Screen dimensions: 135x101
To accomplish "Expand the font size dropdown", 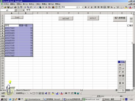I will (82, 7).
